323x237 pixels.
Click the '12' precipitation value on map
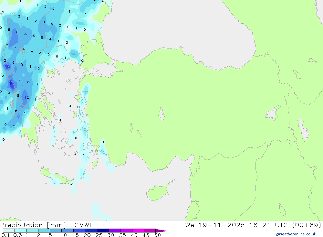tap(26, 97)
